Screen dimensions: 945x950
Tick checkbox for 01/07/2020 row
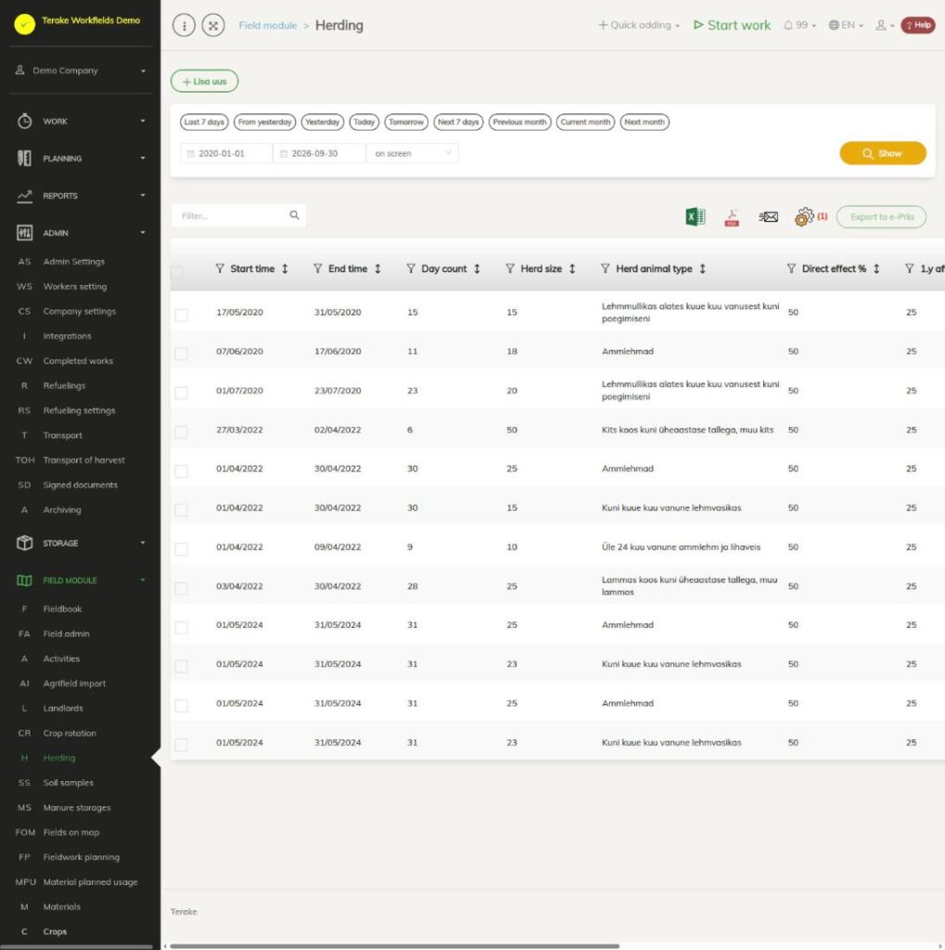tap(181, 392)
